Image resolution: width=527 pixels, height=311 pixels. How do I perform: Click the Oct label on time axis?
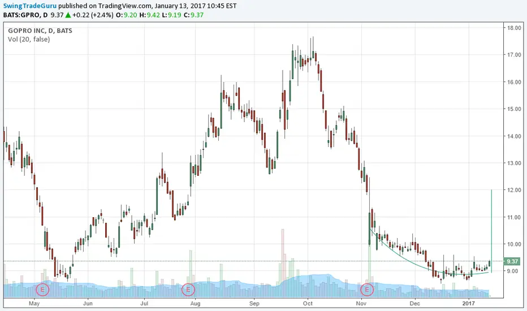(x=308, y=303)
